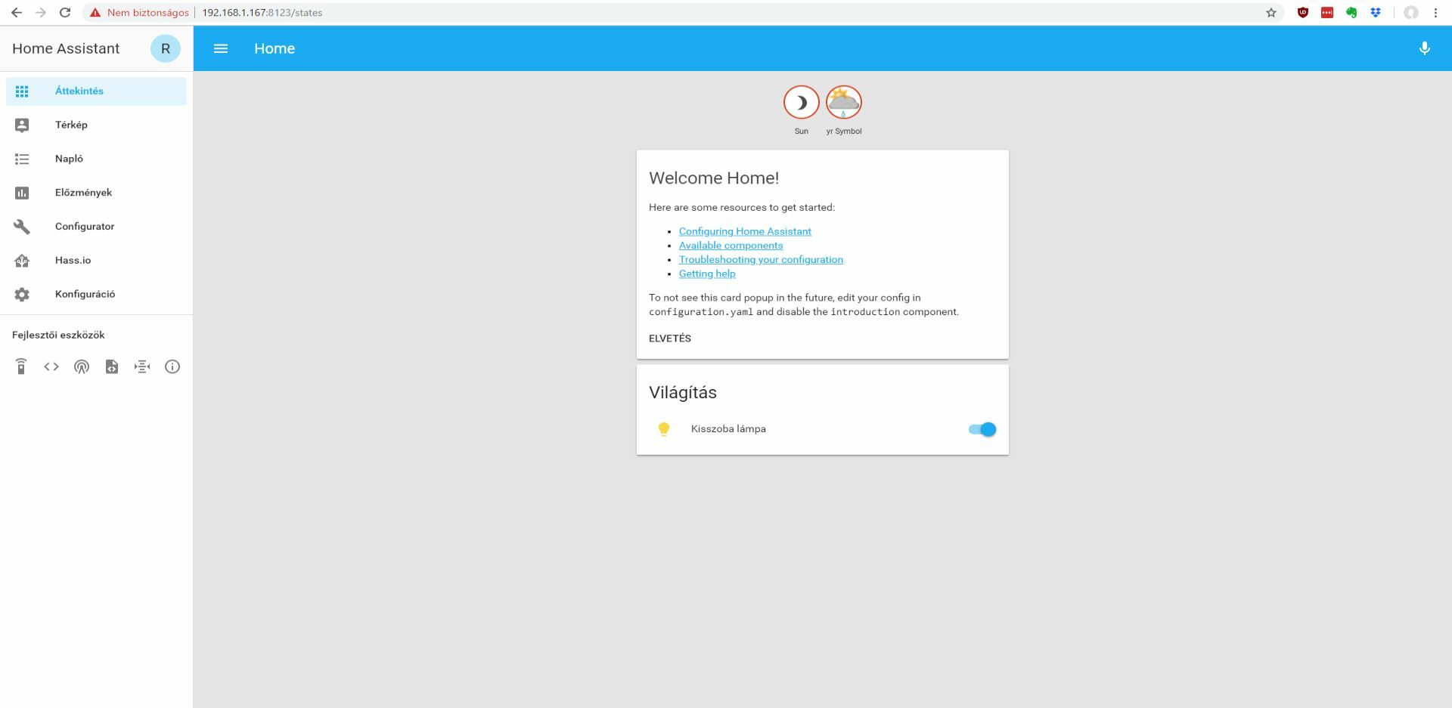Open the Troubleshooting your configuration link
This screenshot has width=1452, height=708.
pyautogui.click(x=761, y=259)
